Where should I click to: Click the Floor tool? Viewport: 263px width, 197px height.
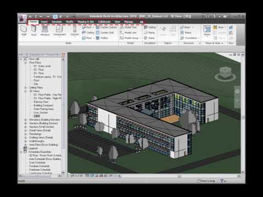click(x=87, y=38)
